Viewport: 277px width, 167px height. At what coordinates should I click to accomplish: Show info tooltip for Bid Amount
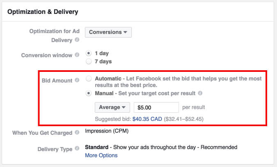pos(77,80)
